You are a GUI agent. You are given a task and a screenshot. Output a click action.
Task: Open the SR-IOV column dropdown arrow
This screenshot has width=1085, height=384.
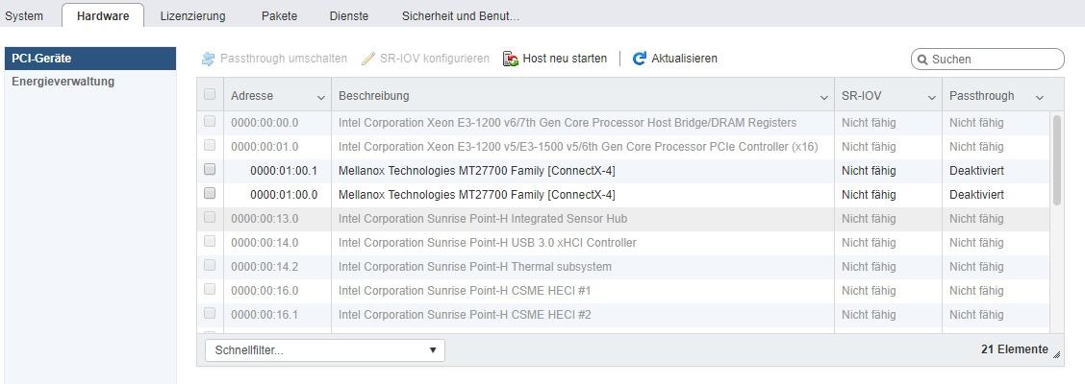[x=931, y=98]
